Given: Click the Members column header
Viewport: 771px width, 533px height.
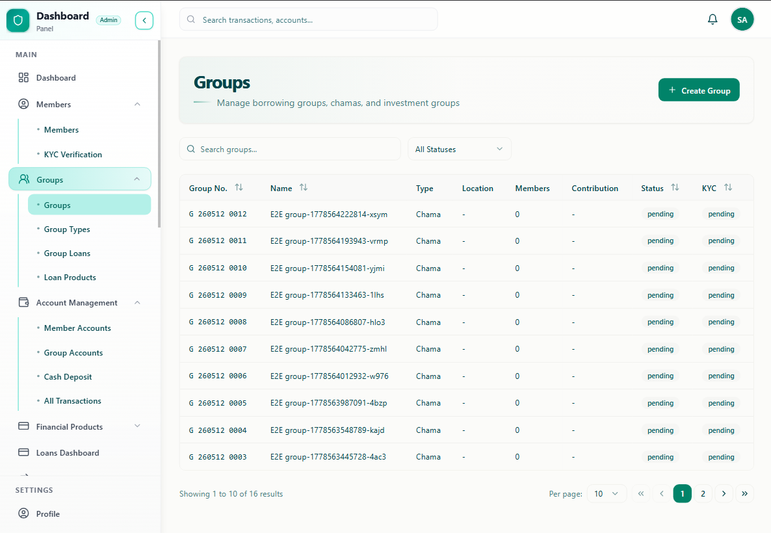Looking at the screenshot, I should 532,188.
